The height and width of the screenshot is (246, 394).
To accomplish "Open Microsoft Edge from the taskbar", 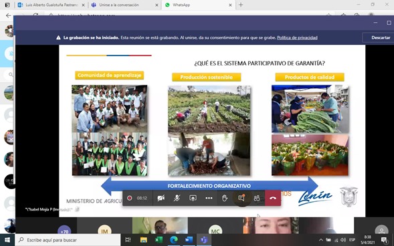I will tap(174, 240).
